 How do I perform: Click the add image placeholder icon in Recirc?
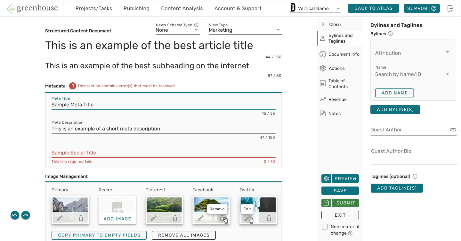point(117,207)
